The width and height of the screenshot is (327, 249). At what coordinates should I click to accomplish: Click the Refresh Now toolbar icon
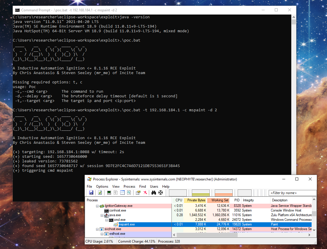100,193
